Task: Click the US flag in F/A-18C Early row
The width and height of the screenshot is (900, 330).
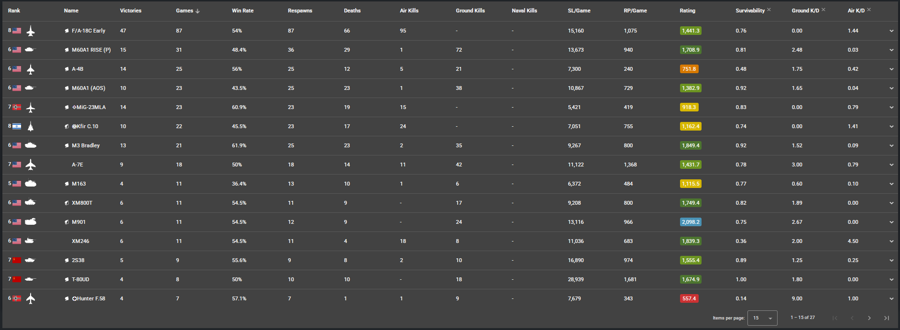Action: point(17,31)
